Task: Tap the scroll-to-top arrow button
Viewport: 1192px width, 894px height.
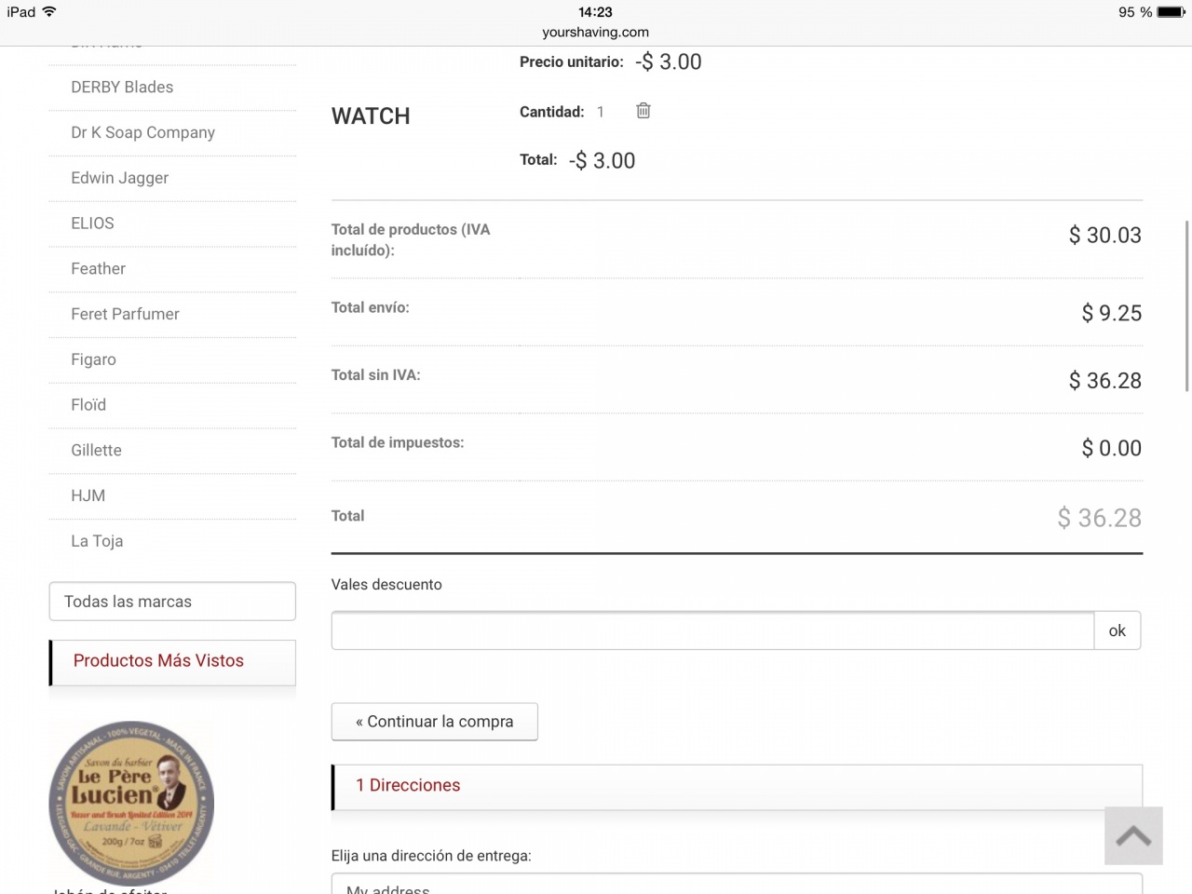Action: (1133, 835)
